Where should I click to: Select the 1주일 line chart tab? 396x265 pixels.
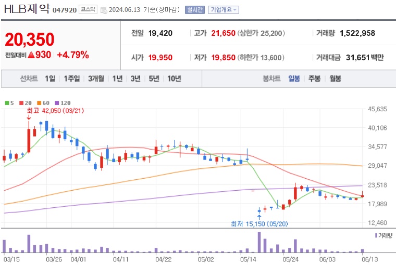(x=72, y=78)
